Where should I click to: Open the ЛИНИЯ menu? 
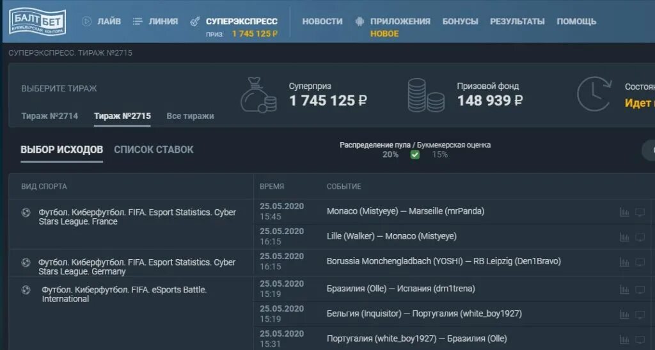163,21
